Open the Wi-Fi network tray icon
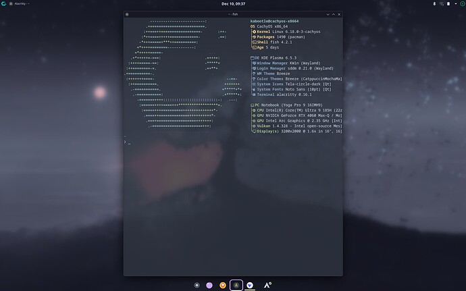This screenshot has width=466, height=291. click(441, 4)
